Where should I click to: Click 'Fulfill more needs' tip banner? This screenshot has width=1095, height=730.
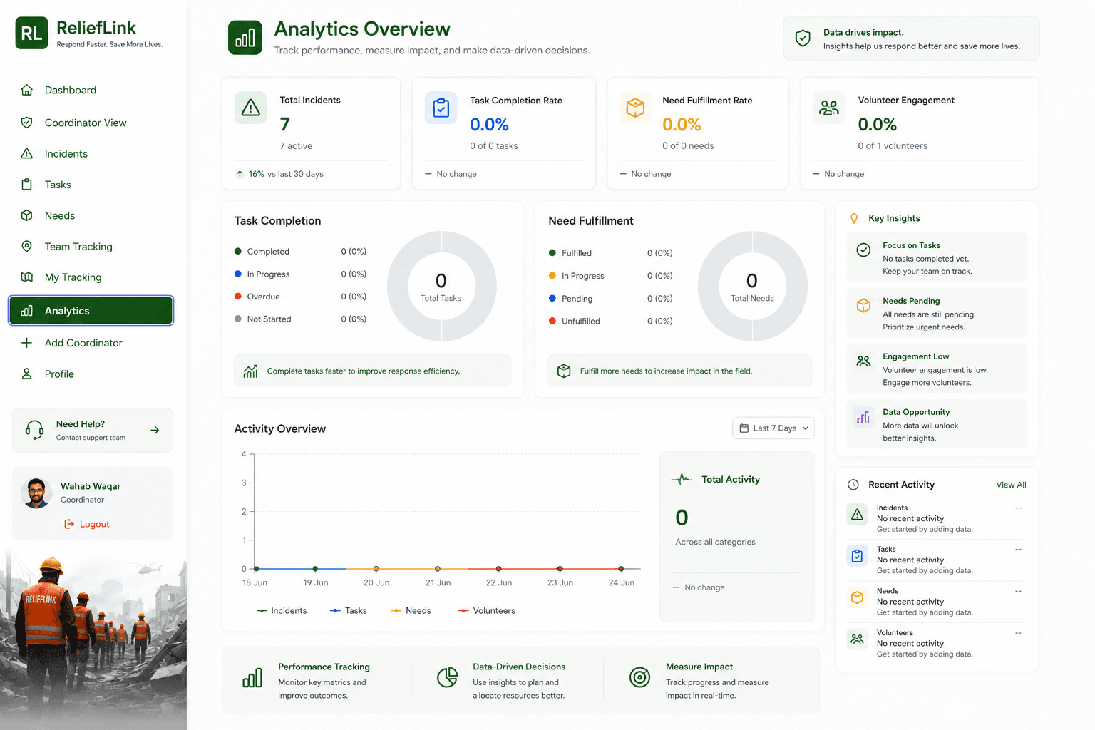pos(679,371)
